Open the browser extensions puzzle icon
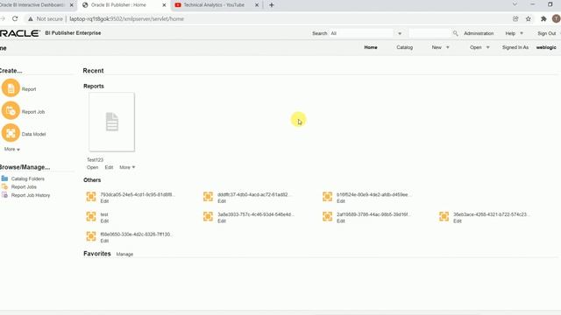561x315 pixels. pyautogui.click(x=543, y=19)
